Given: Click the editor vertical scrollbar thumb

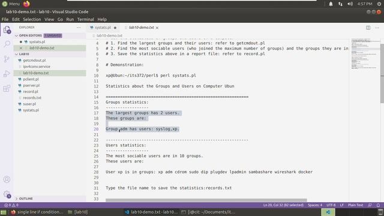Looking at the screenshot, I should (x=382, y=73).
